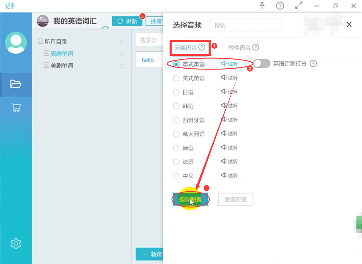This screenshot has height=264, width=362.
Task: Open the shopping cart icon in sidebar
Action: tap(16, 108)
